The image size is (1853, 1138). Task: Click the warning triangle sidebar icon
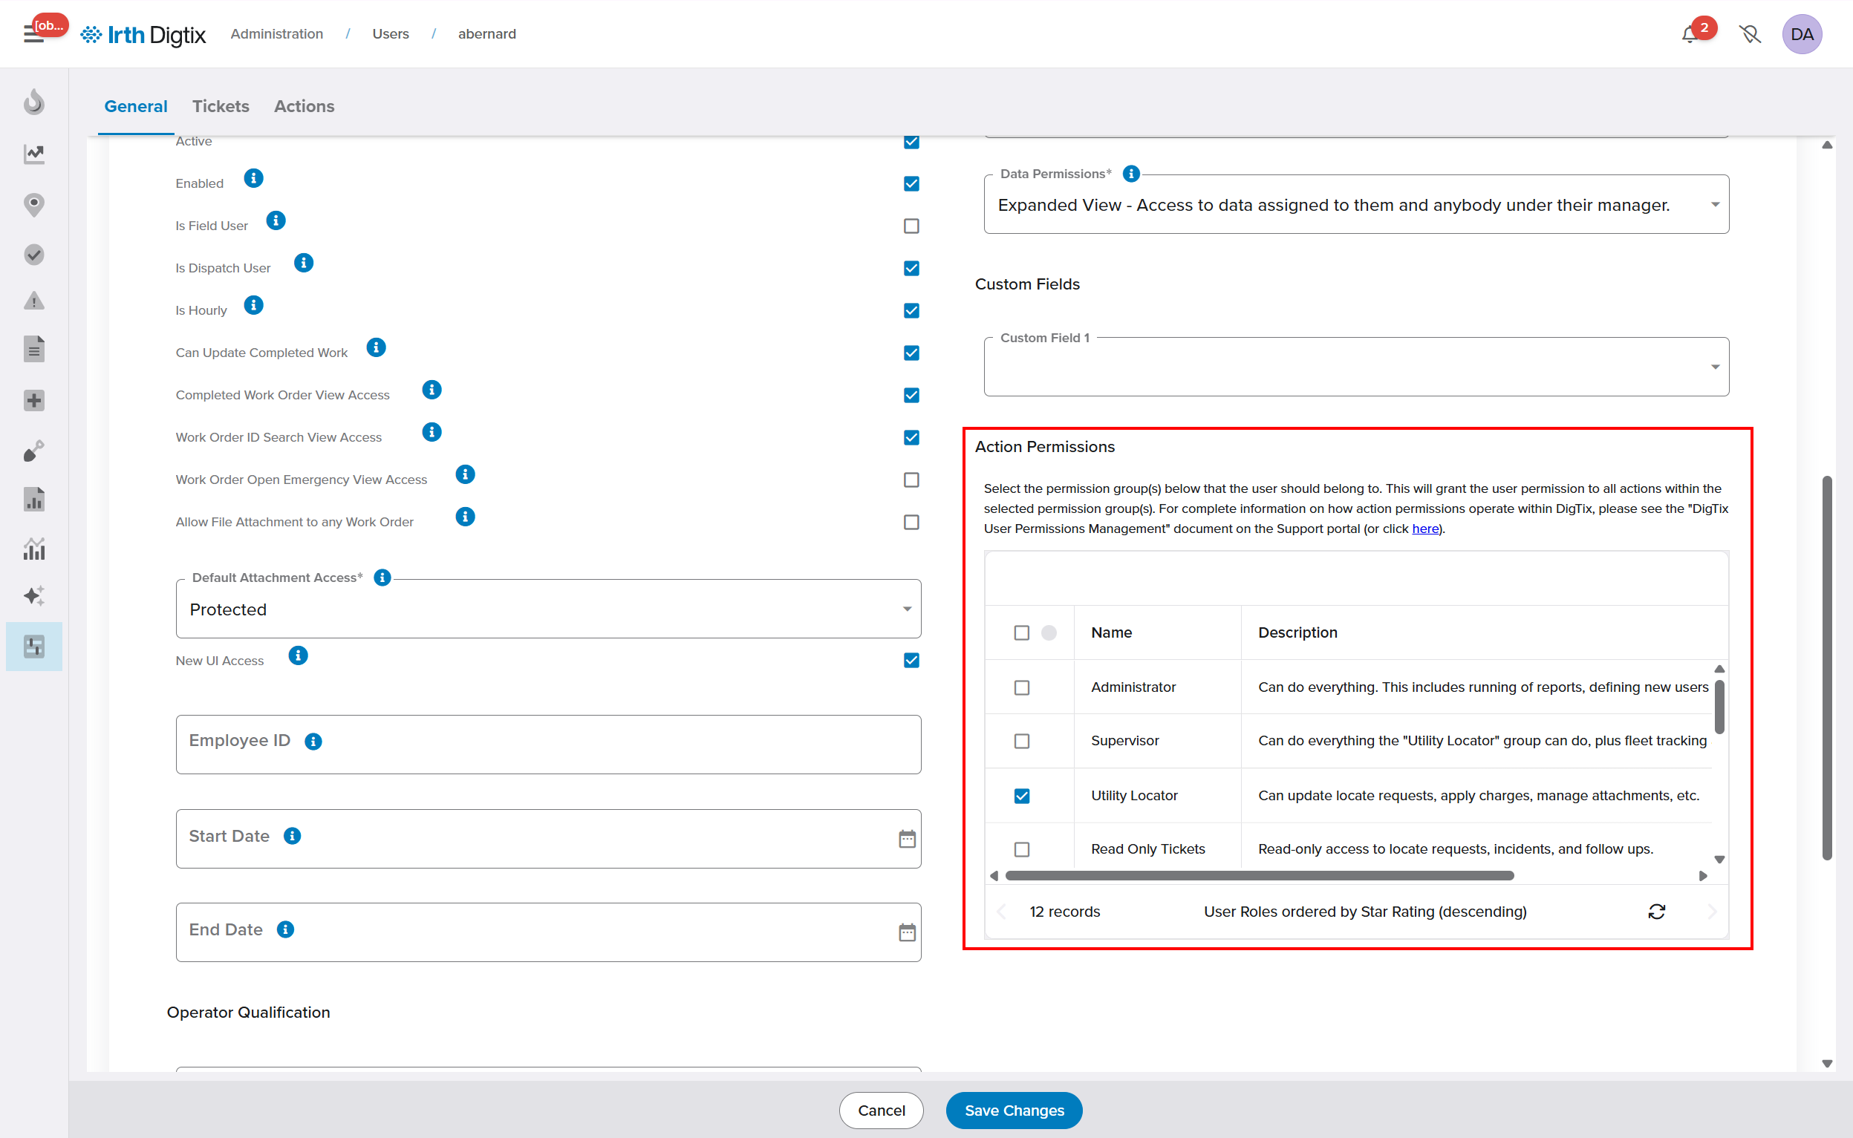click(34, 301)
